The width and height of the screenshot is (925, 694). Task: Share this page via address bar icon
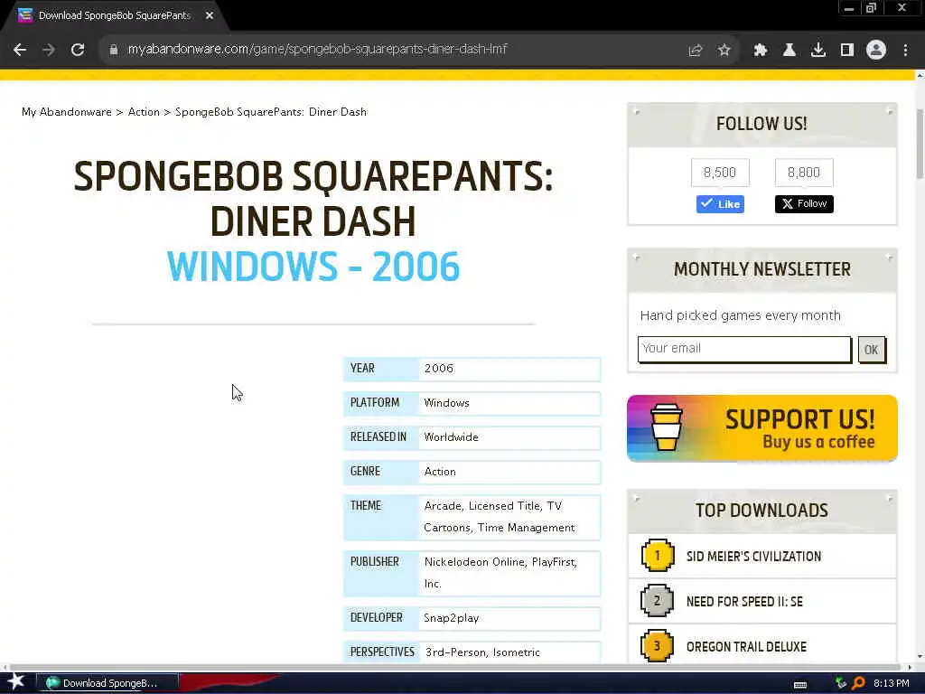[696, 51]
